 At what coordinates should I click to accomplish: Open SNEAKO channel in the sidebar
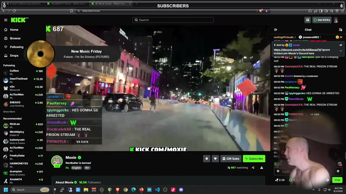click(x=23, y=104)
